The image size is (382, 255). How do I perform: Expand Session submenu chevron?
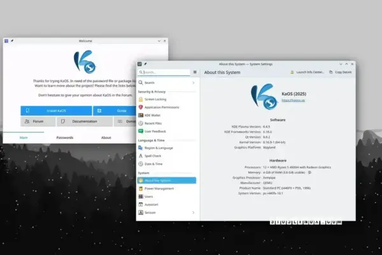194,212
